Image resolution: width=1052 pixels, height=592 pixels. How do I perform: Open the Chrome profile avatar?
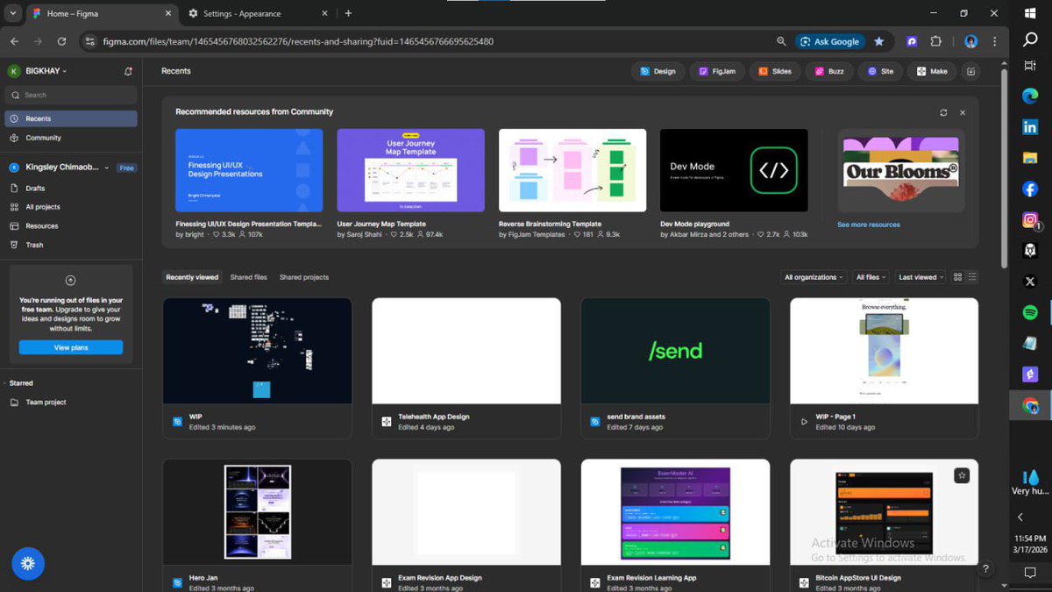[x=970, y=41]
